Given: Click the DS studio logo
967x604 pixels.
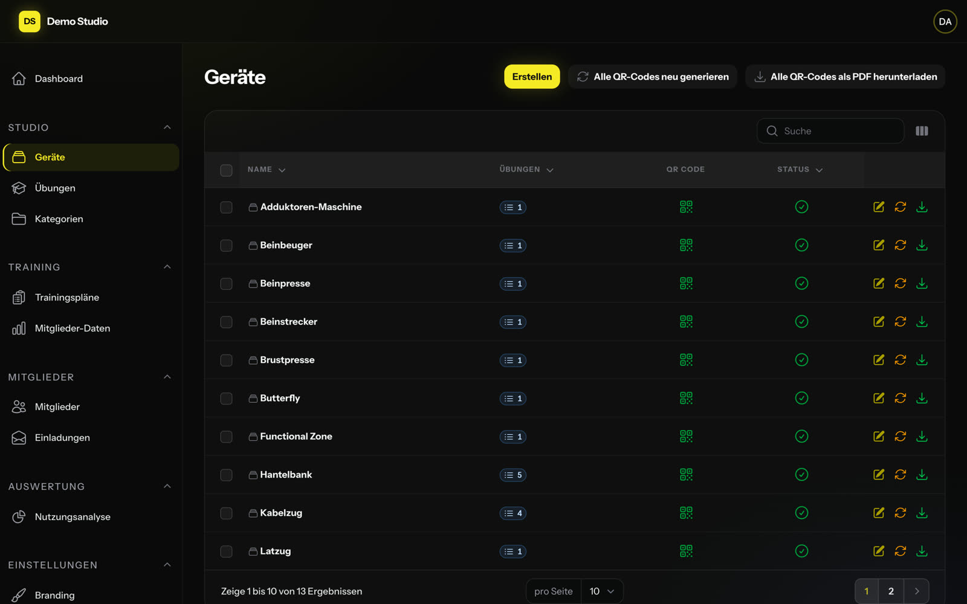Looking at the screenshot, I should pyautogui.click(x=30, y=21).
